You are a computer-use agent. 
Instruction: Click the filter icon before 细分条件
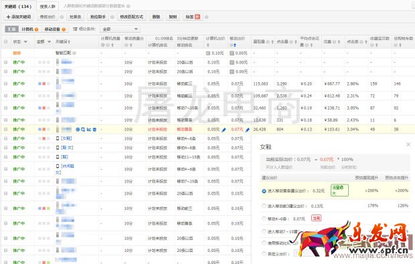[75, 29]
